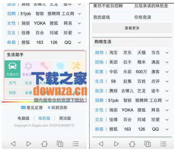Viewport: 174px width, 150px height.
Task: Click the 彩票 category label
Action: point(99,72)
